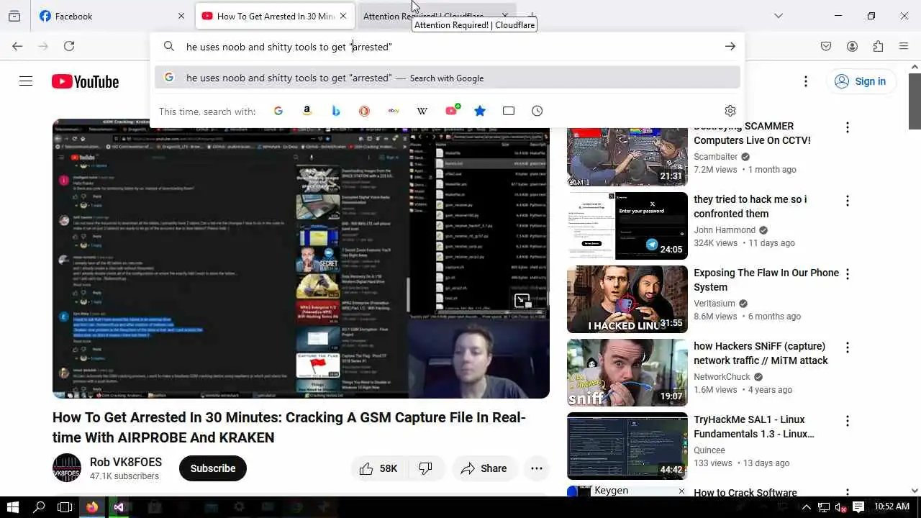Like the video (58K)
This screenshot has height=518, width=921.
pos(378,468)
